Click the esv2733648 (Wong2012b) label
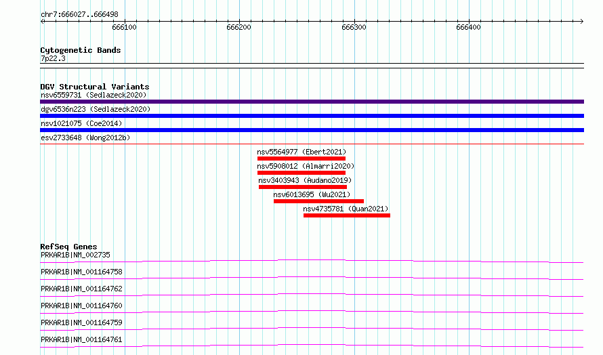 [85, 138]
